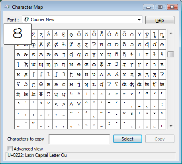This screenshot has height=164, width=182.
Task: Select the open o (ɔ) cell
Action: tap(132, 45)
